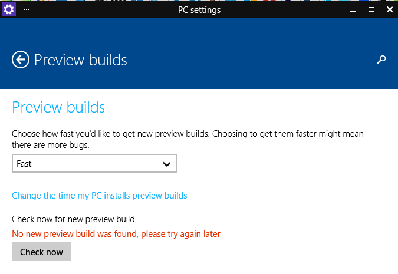Image resolution: width=398 pixels, height=274 pixels.
Task: Select the light-blue 'Preview builds' section heading
Action: click(58, 107)
